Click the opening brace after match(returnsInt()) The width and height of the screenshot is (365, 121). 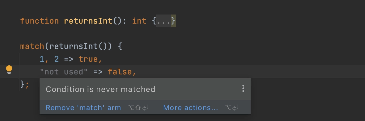click(120, 47)
